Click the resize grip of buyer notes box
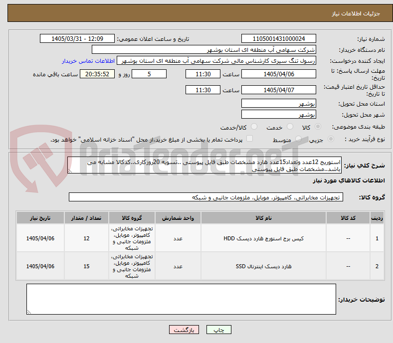This screenshot has height=343, width=393. point(29,312)
